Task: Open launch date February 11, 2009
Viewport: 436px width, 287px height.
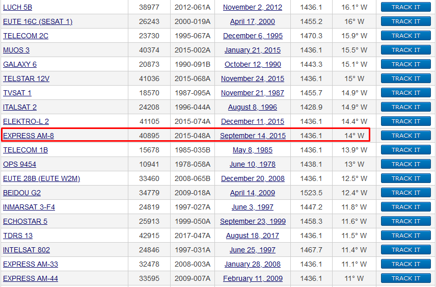Action: pos(253,279)
